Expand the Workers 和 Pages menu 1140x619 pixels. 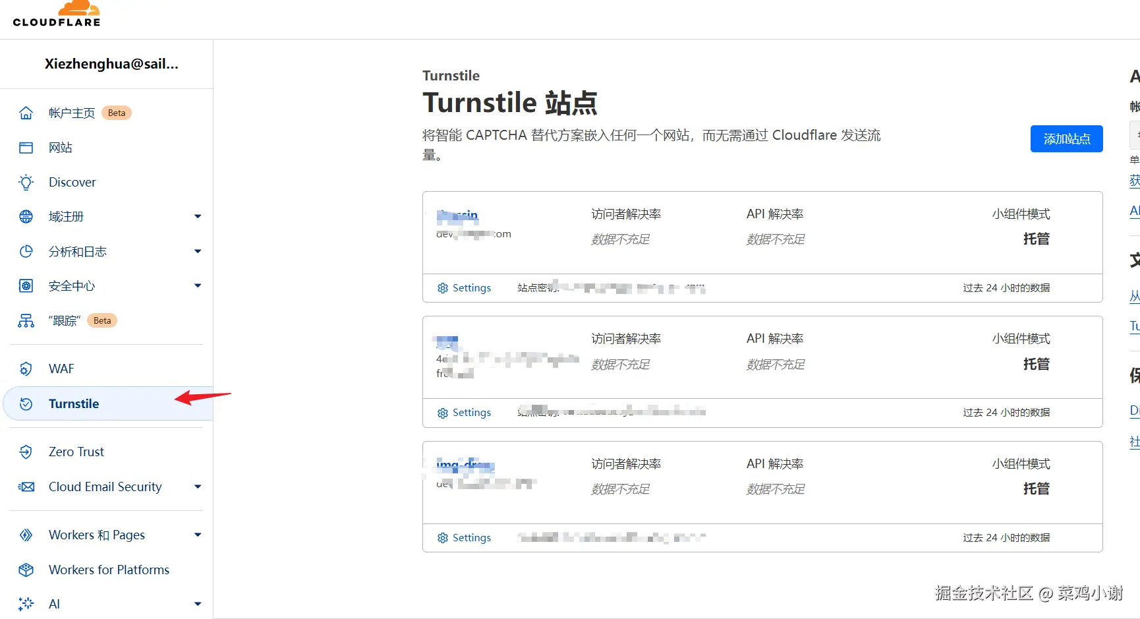pyautogui.click(x=198, y=535)
